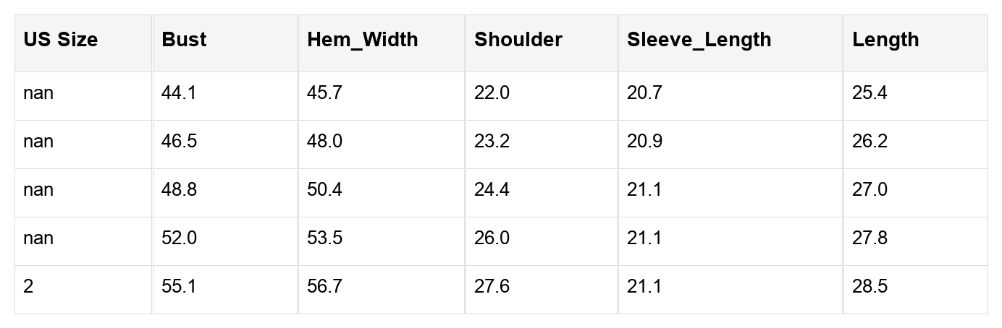Select the Sleeve_Length cell showing 20.9

click(644, 142)
